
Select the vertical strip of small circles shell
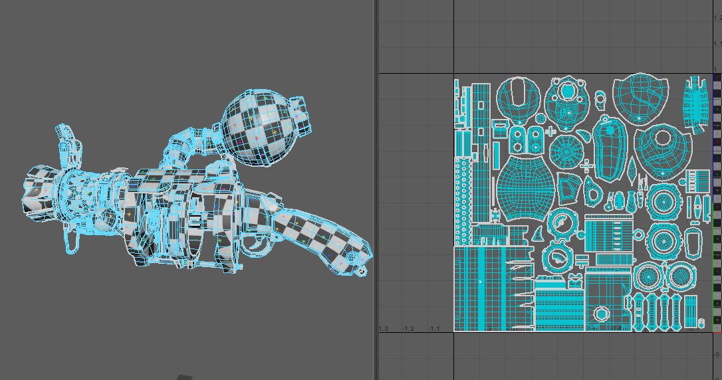(463, 203)
